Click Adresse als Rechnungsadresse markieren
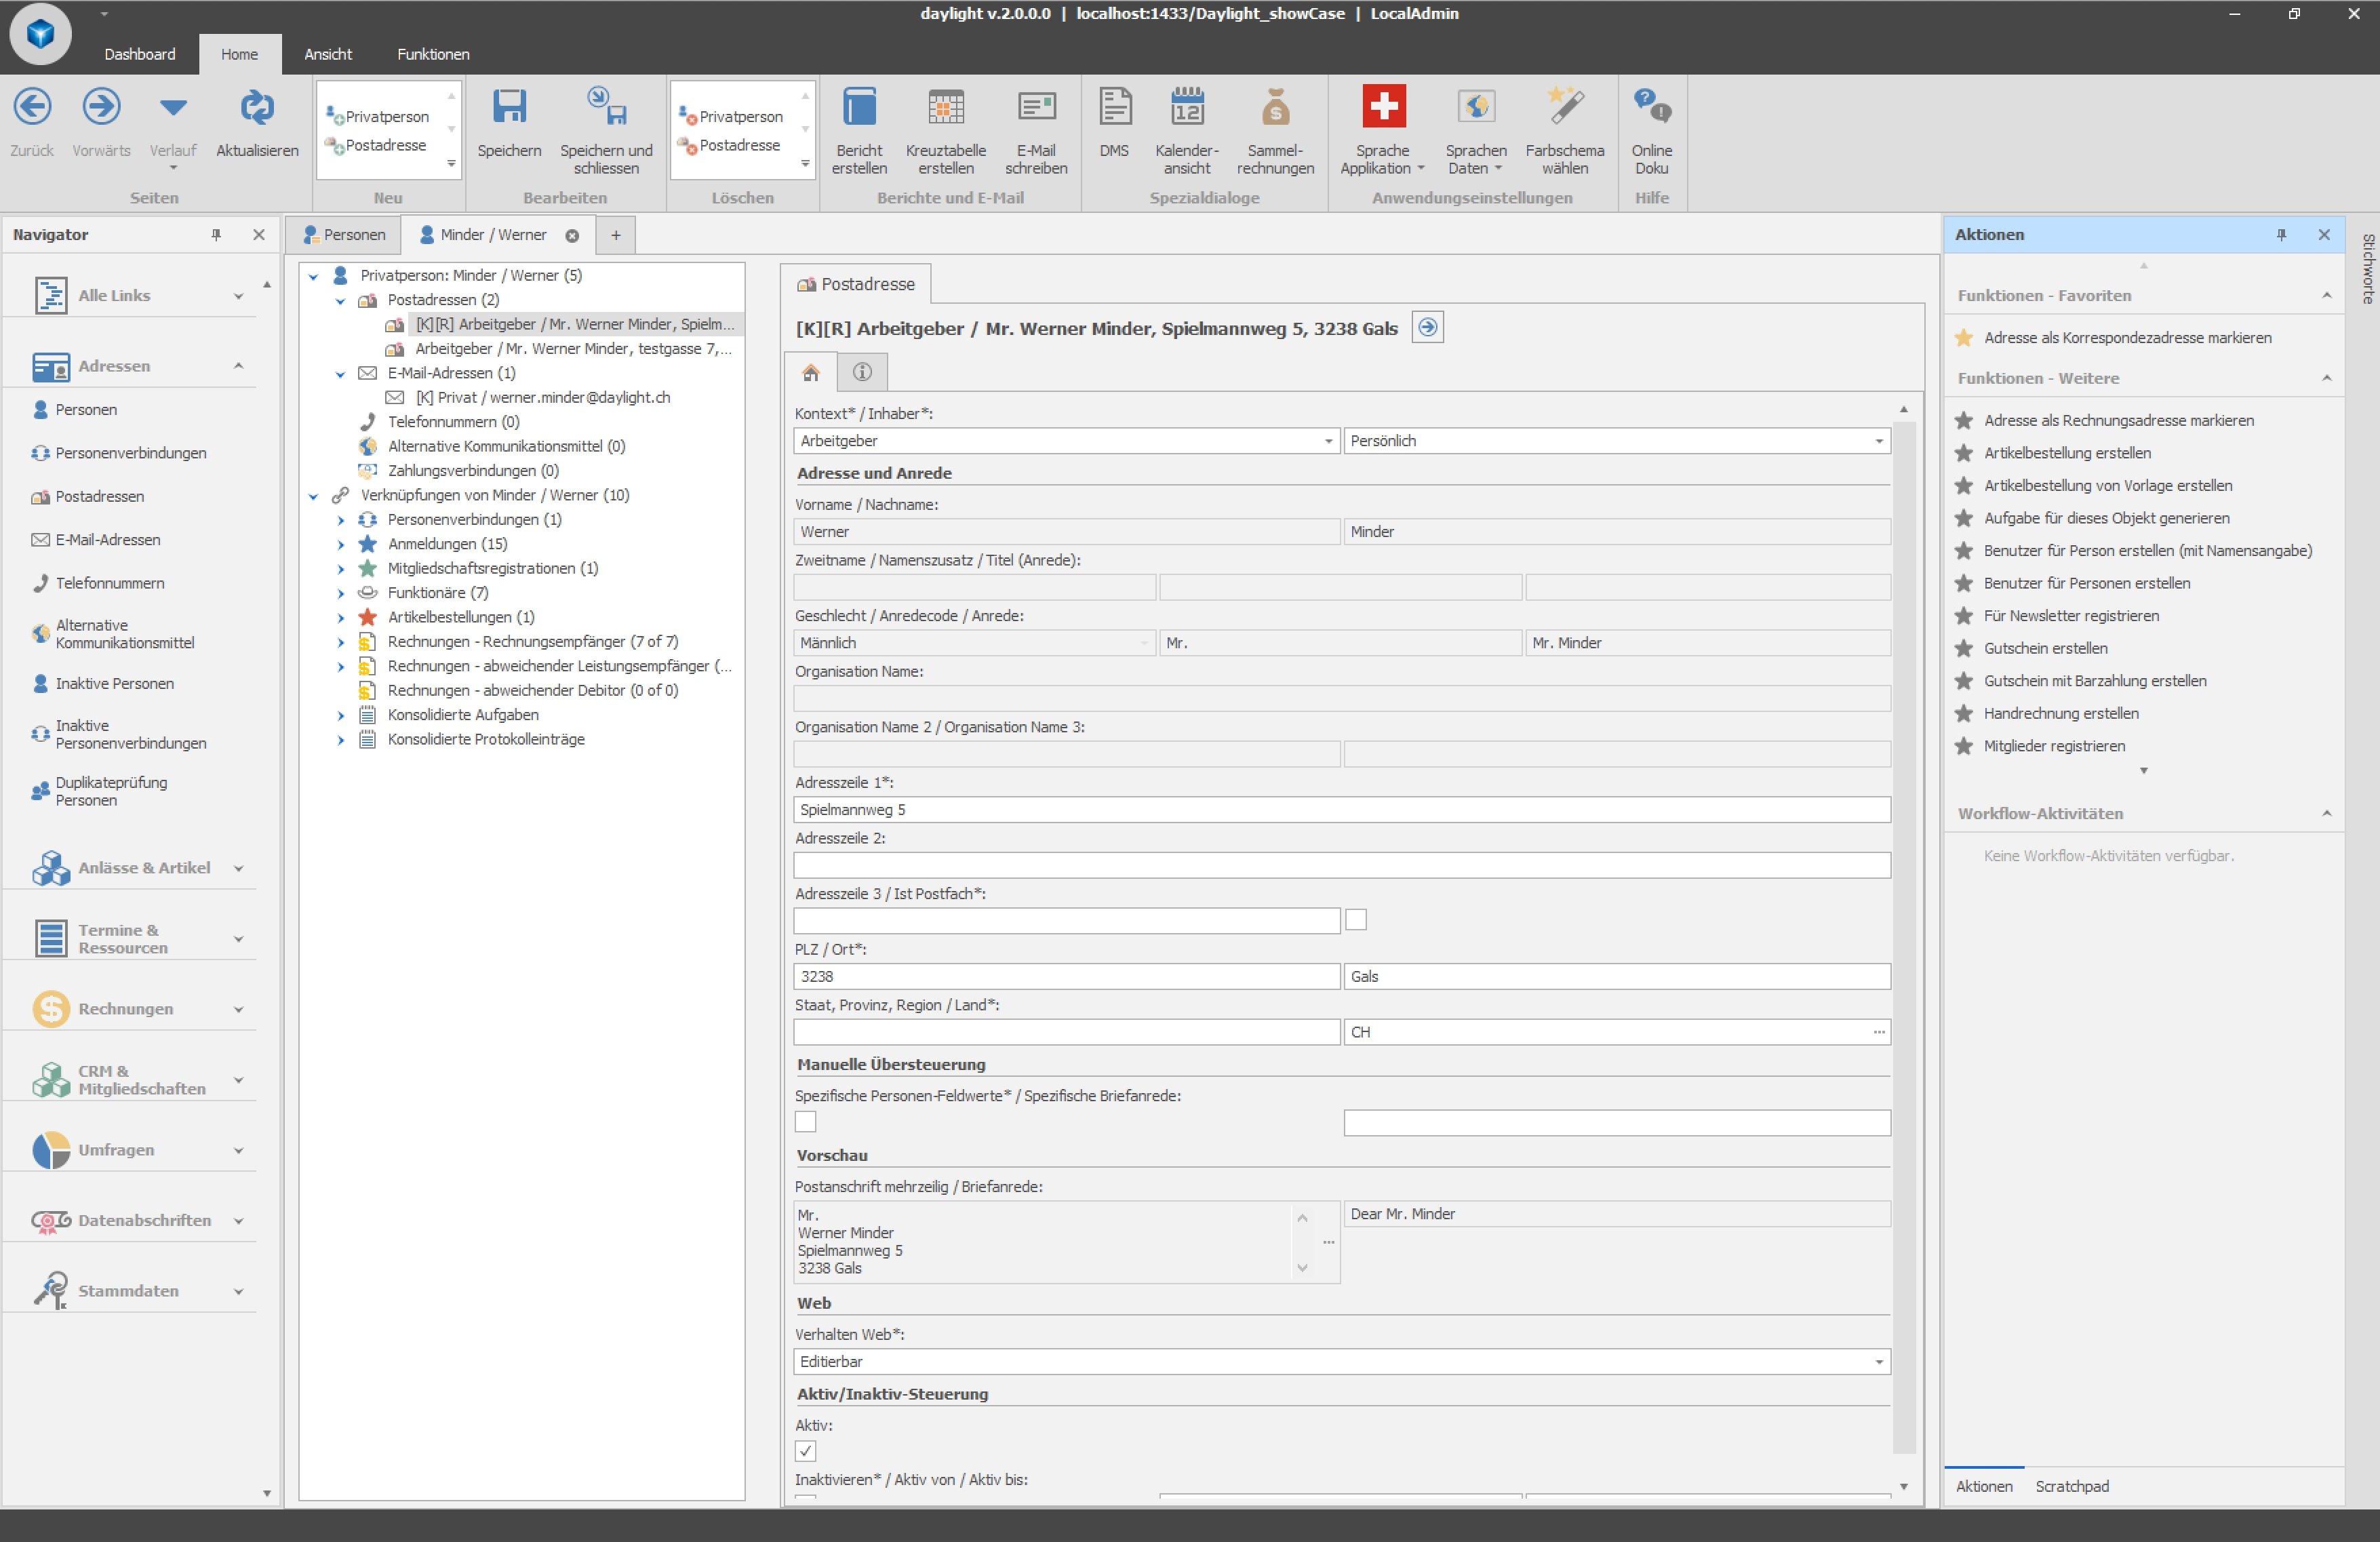Screen dimensions: 2380x1542 [x=2118, y=421]
